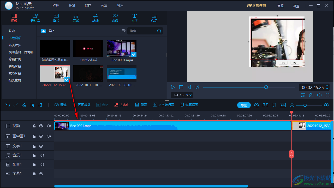Mute the 音乐1 track audio
Image resolution: width=334 pixels, height=188 pixels.
click(x=42, y=155)
